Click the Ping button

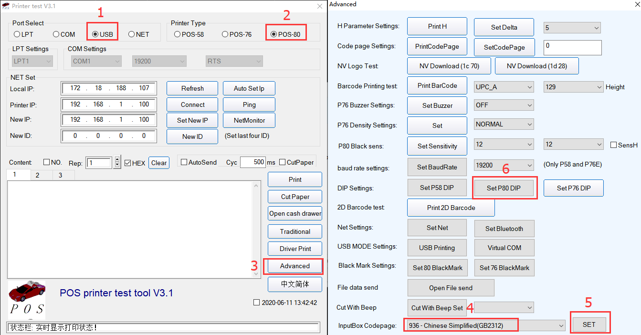249,105
